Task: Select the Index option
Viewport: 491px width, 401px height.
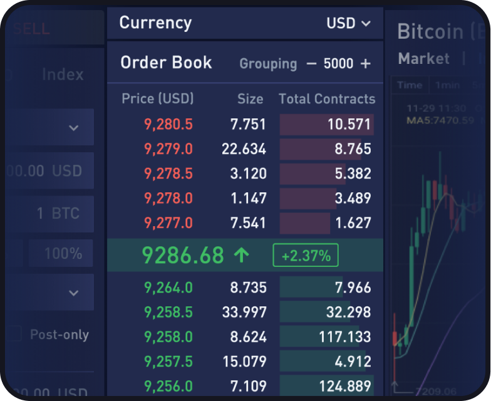Action: 63,74
